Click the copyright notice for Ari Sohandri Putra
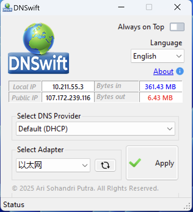Screen dimensions: 193x212 tap(85, 188)
